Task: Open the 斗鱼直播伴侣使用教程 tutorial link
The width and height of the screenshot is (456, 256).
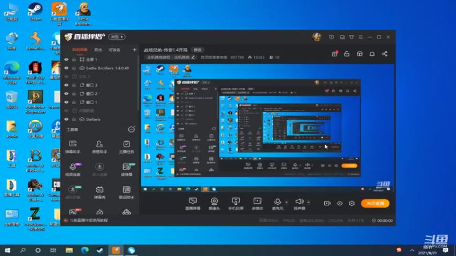Action: click(x=88, y=220)
